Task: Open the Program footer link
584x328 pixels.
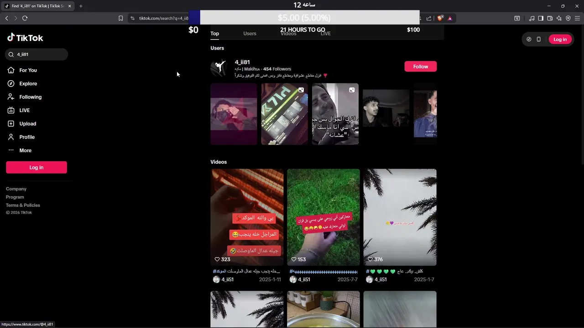Action: click(15, 197)
